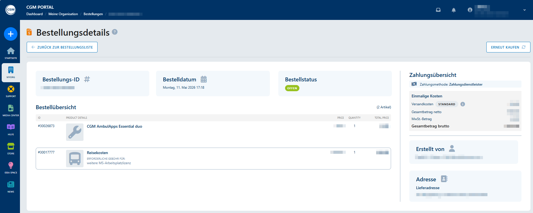Click the blue plus create button

pyautogui.click(x=11, y=34)
